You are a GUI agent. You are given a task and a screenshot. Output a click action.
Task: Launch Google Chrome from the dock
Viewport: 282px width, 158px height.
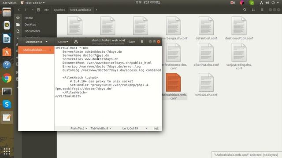(7, 78)
